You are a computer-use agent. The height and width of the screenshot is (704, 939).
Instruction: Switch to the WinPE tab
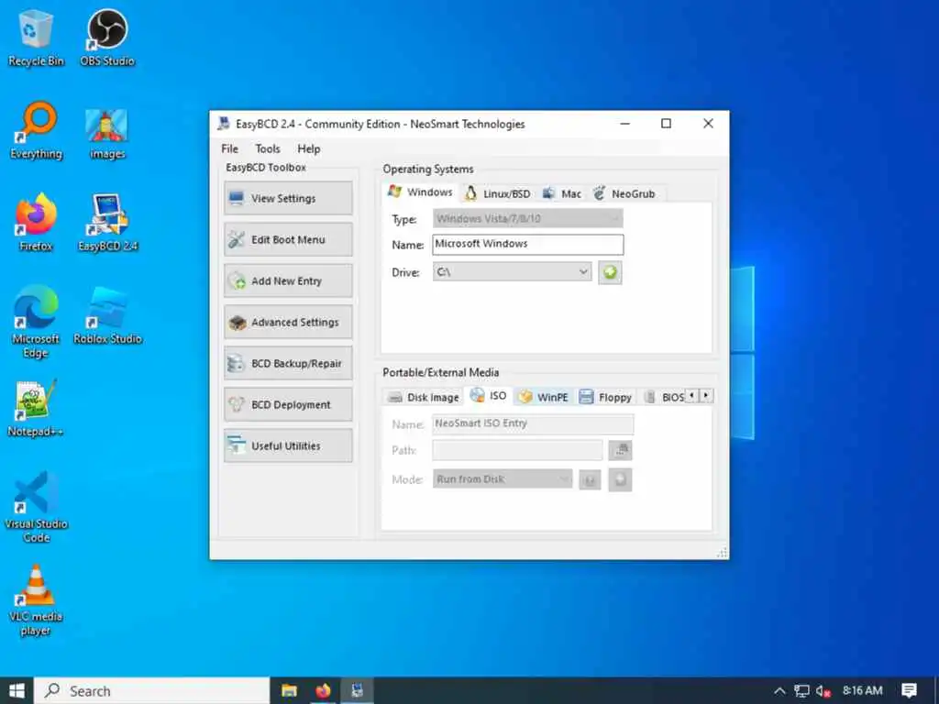543,397
